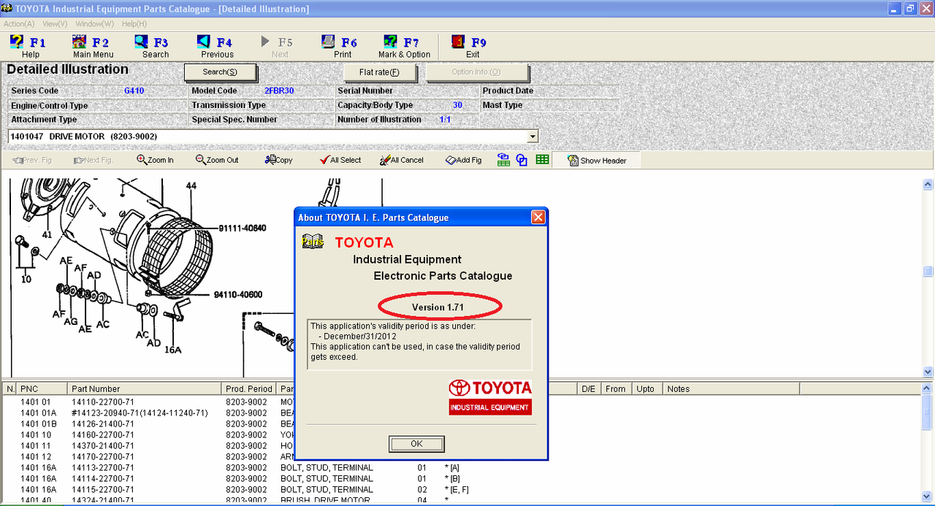Choose All Cancel in the toolbar

point(402,160)
